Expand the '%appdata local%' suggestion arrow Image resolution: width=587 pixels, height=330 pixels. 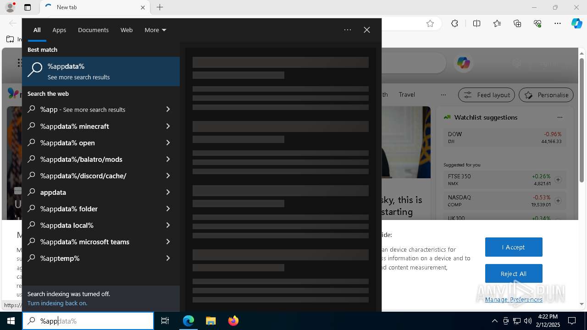(168, 225)
